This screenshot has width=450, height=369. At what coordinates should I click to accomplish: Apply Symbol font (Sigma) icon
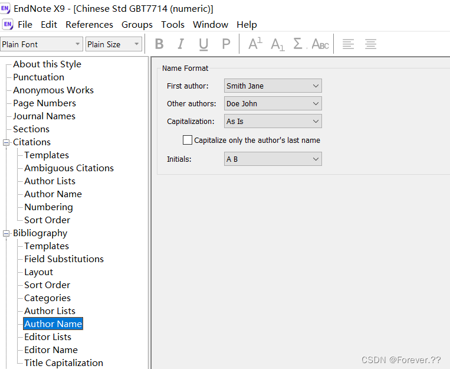point(298,44)
